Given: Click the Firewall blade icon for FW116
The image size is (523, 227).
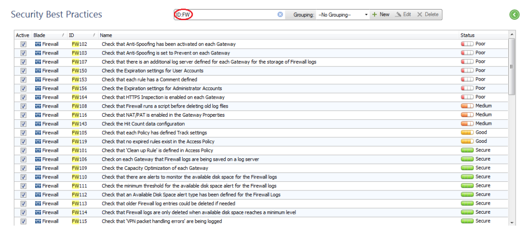Looking at the screenshot, I should click(x=38, y=115).
